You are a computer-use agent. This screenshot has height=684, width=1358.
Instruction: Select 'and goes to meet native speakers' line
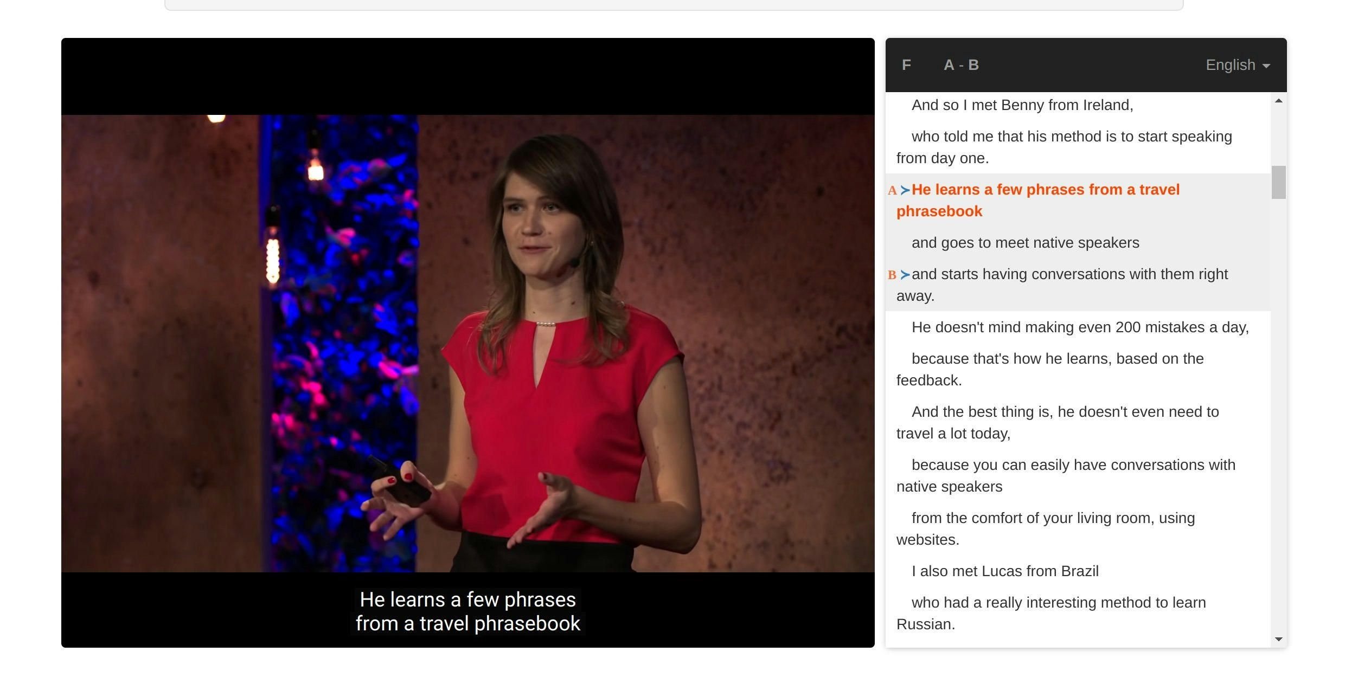point(1025,243)
